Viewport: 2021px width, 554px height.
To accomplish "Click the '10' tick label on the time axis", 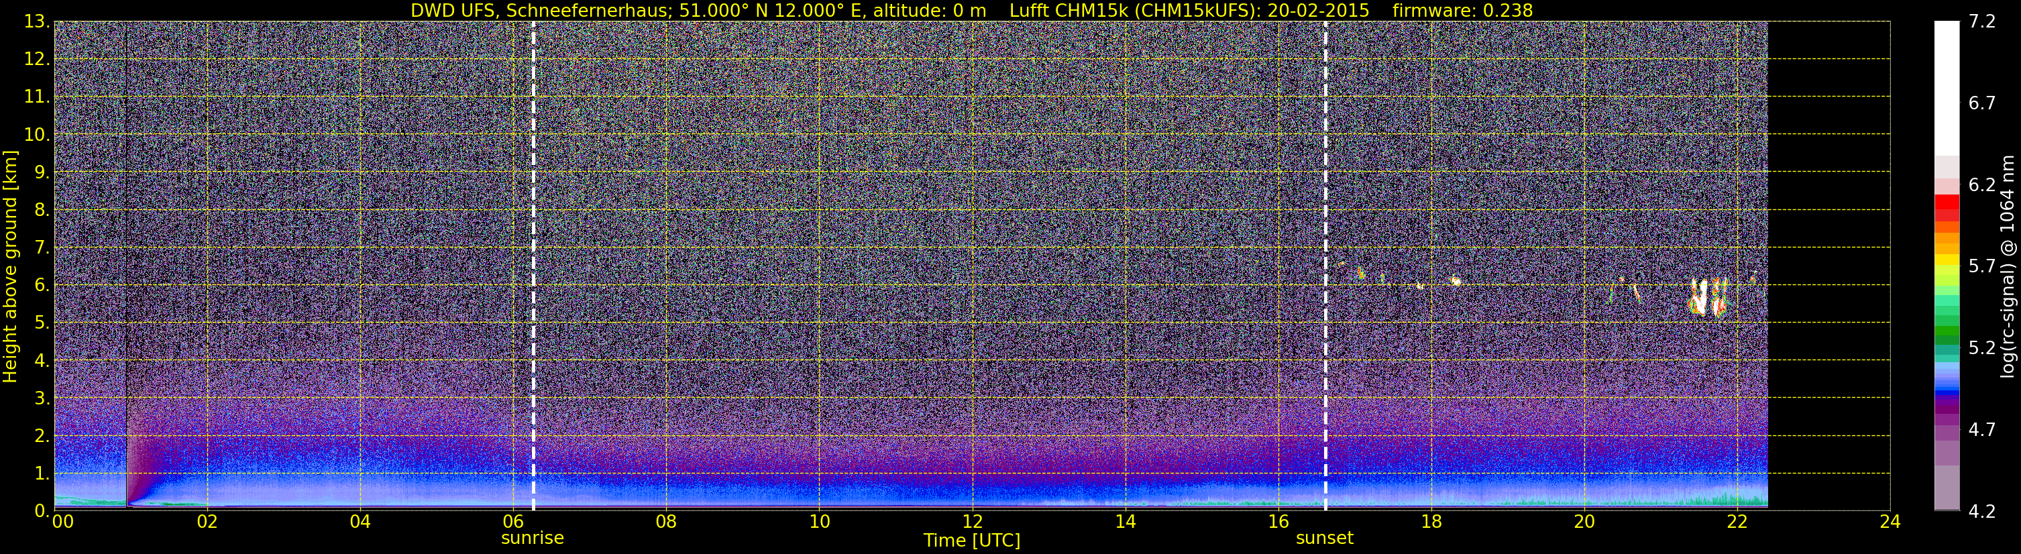I will click(819, 522).
